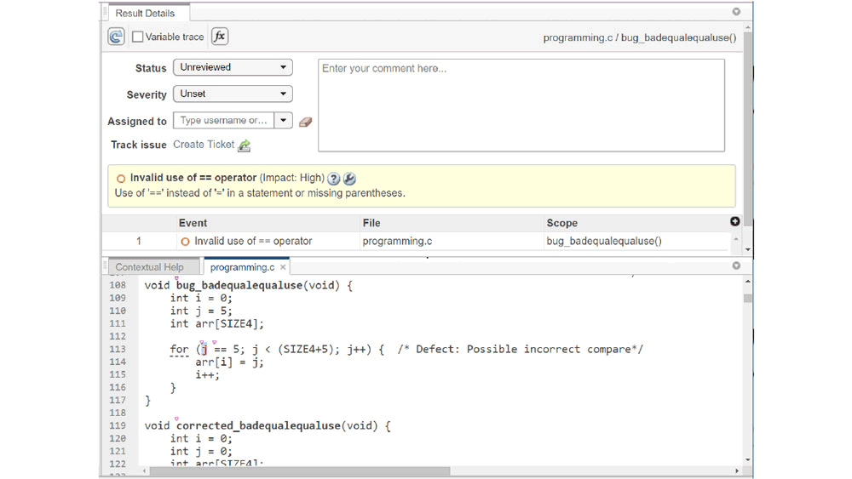Click the Create Ticket export icon

click(245, 145)
